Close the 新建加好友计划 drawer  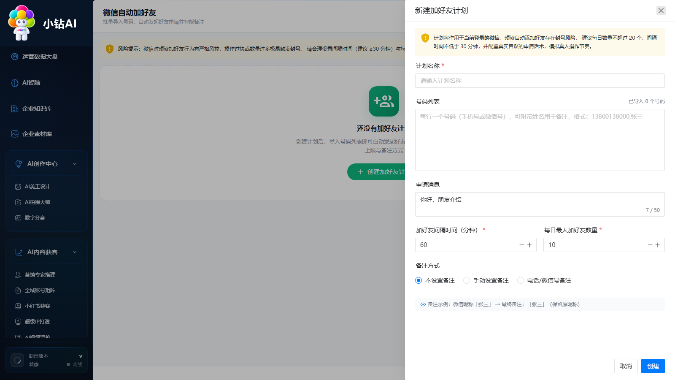click(661, 11)
